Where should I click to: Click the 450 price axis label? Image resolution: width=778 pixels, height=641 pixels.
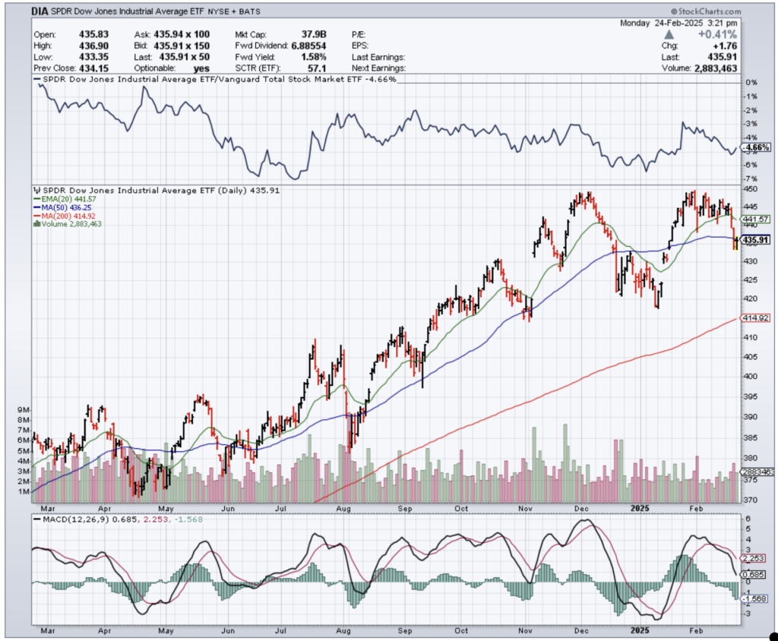[750, 188]
